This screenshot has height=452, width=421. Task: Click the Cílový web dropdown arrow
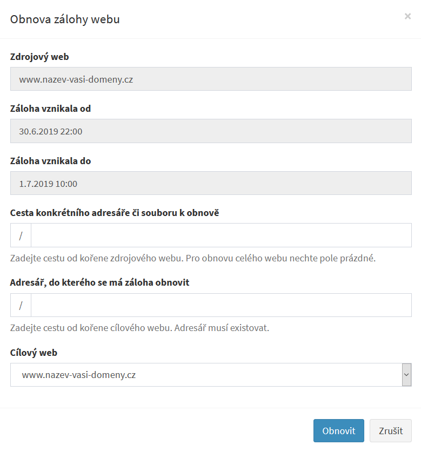point(406,375)
